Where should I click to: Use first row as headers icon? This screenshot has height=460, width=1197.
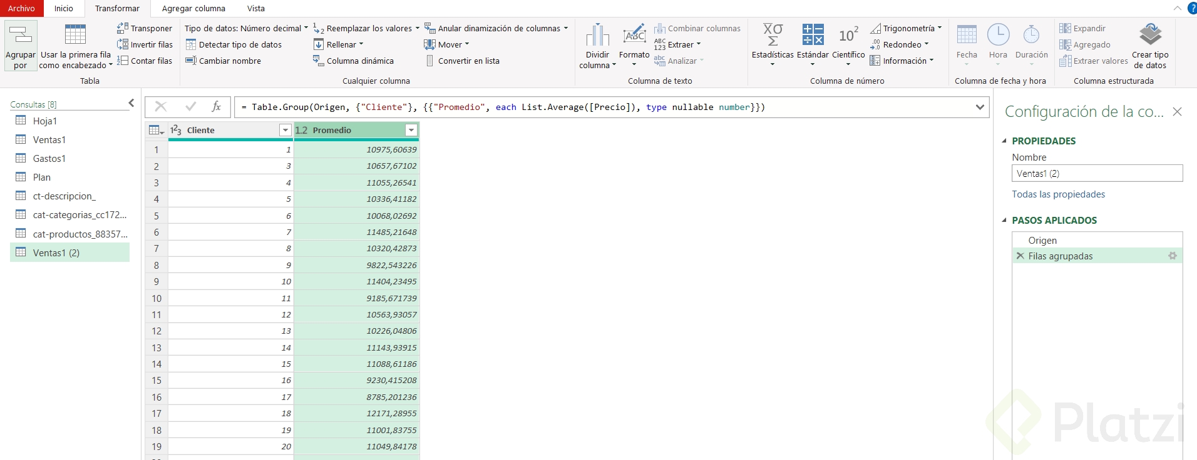75,34
